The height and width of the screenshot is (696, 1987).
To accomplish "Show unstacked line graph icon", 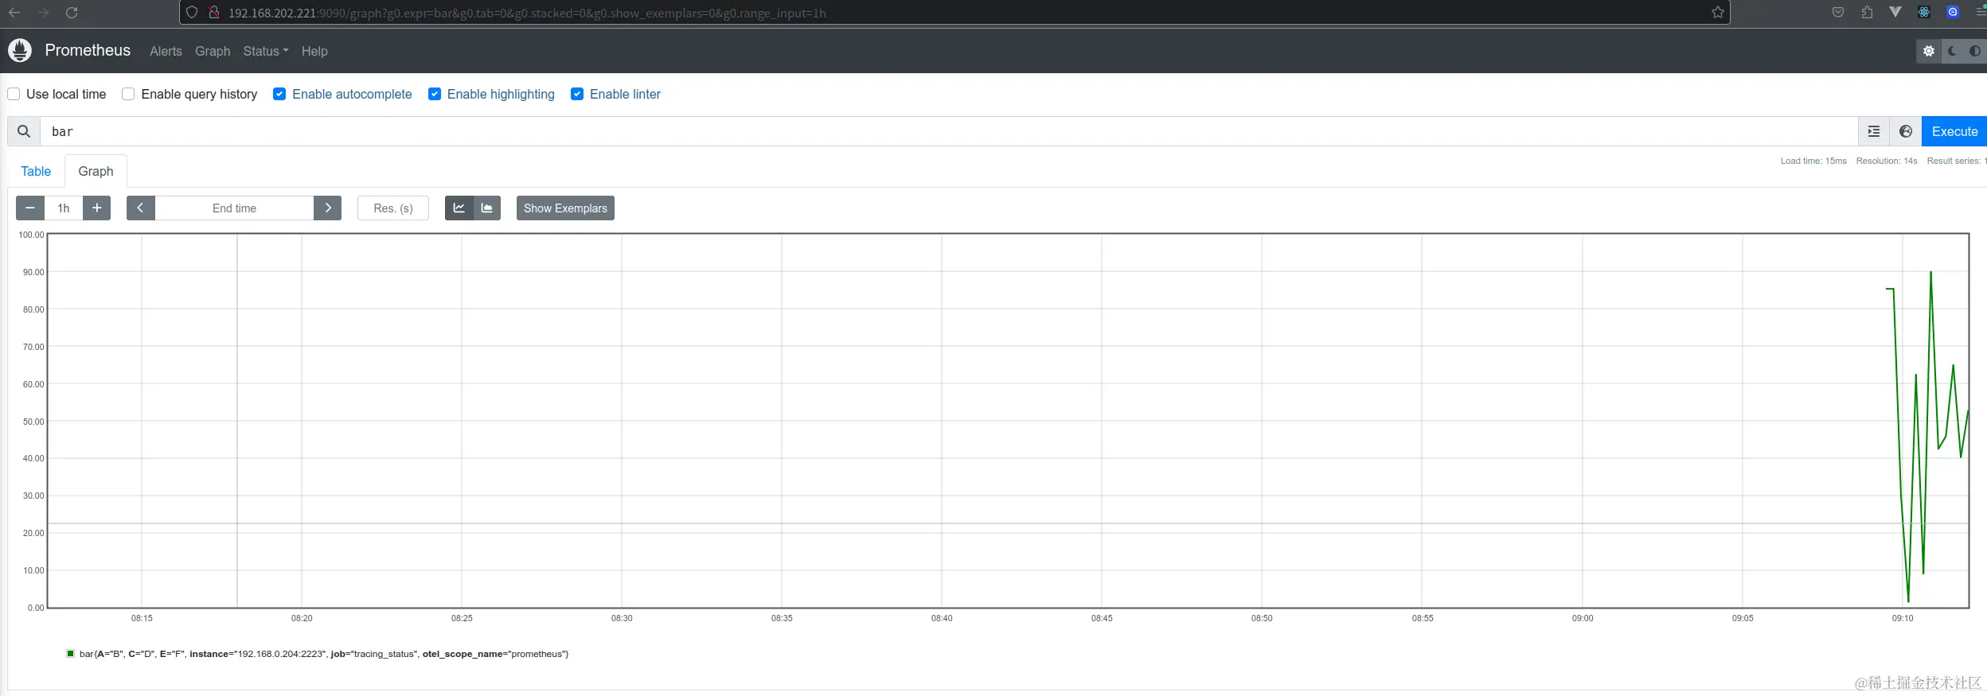I will click(459, 208).
